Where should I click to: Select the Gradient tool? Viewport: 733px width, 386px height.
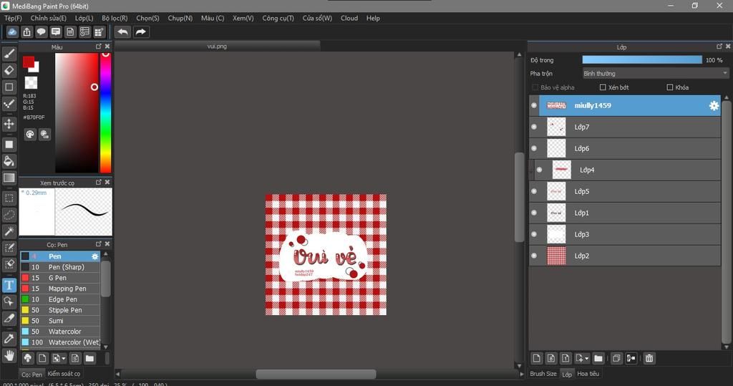click(x=9, y=178)
